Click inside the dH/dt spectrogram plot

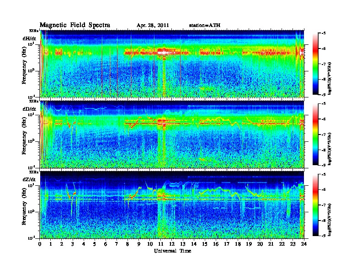172,64
